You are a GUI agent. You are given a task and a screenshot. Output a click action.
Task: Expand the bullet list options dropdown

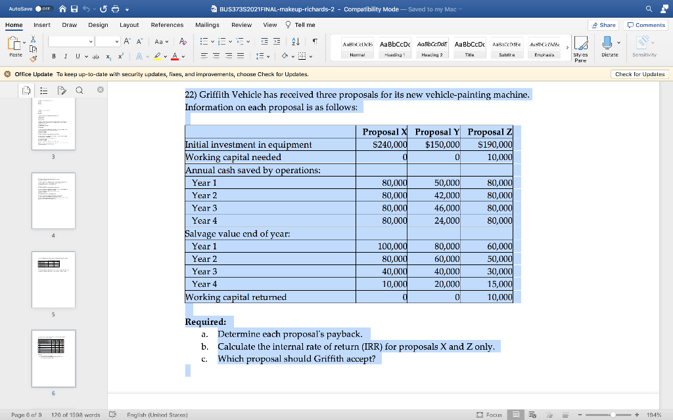[213, 42]
